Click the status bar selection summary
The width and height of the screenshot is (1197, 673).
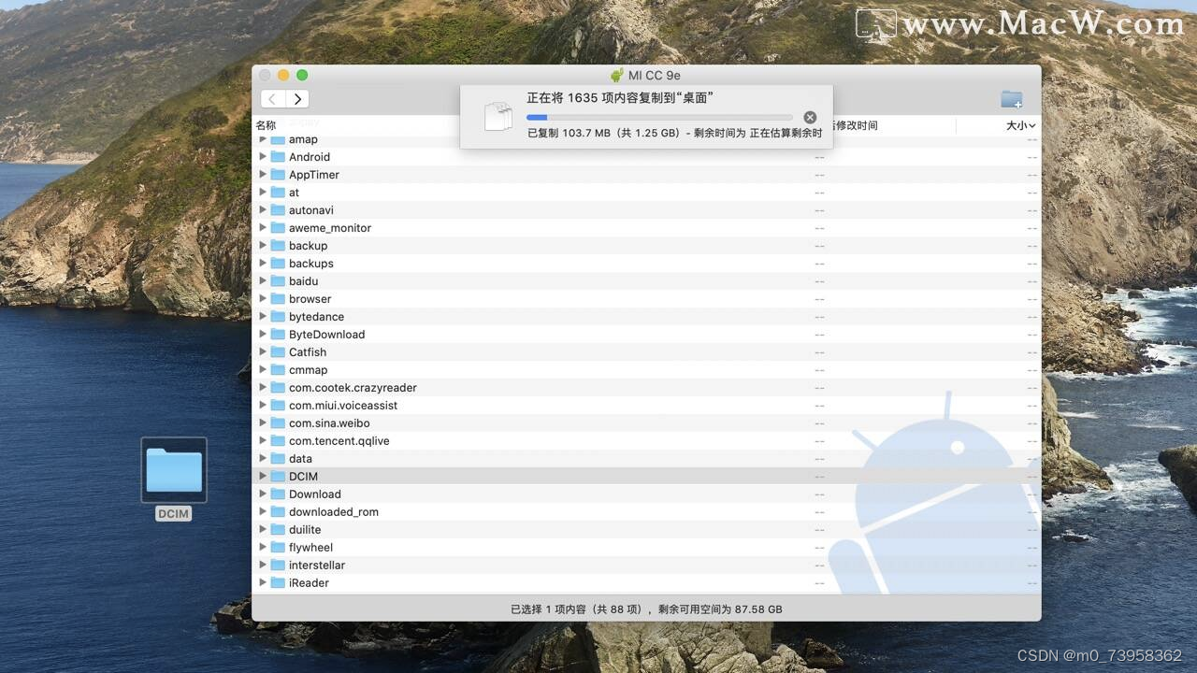[x=646, y=609]
